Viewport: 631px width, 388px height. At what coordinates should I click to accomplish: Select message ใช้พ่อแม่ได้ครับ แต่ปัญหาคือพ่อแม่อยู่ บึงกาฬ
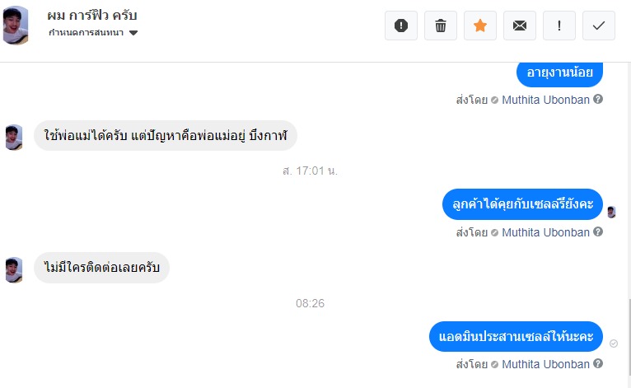click(x=165, y=135)
